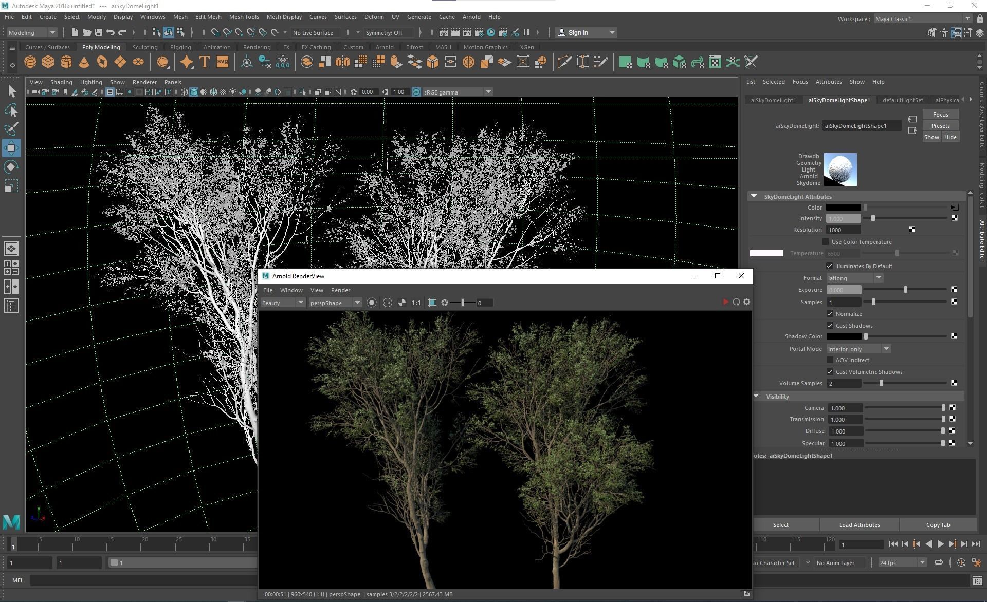Open the Portal Mode interior_only dropdown

(858, 349)
